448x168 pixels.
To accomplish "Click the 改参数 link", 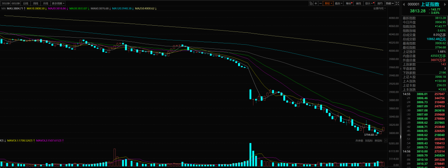I will (x=359, y=141).
